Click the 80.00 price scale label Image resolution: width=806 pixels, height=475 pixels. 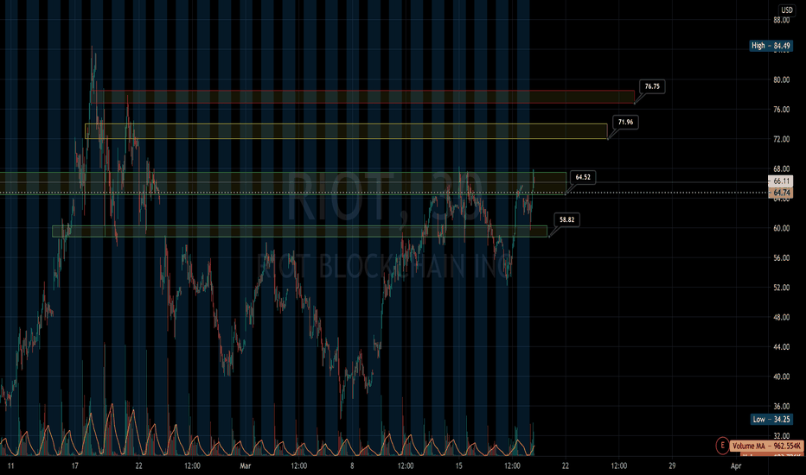[x=781, y=79]
